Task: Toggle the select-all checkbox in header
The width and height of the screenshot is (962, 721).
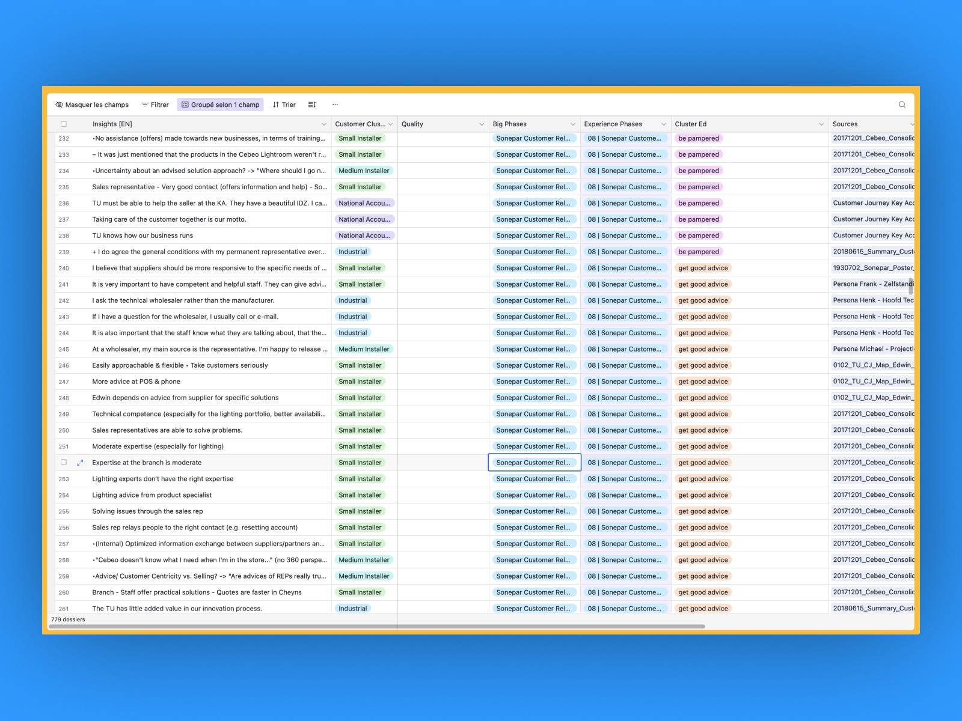Action: [x=64, y=124]
